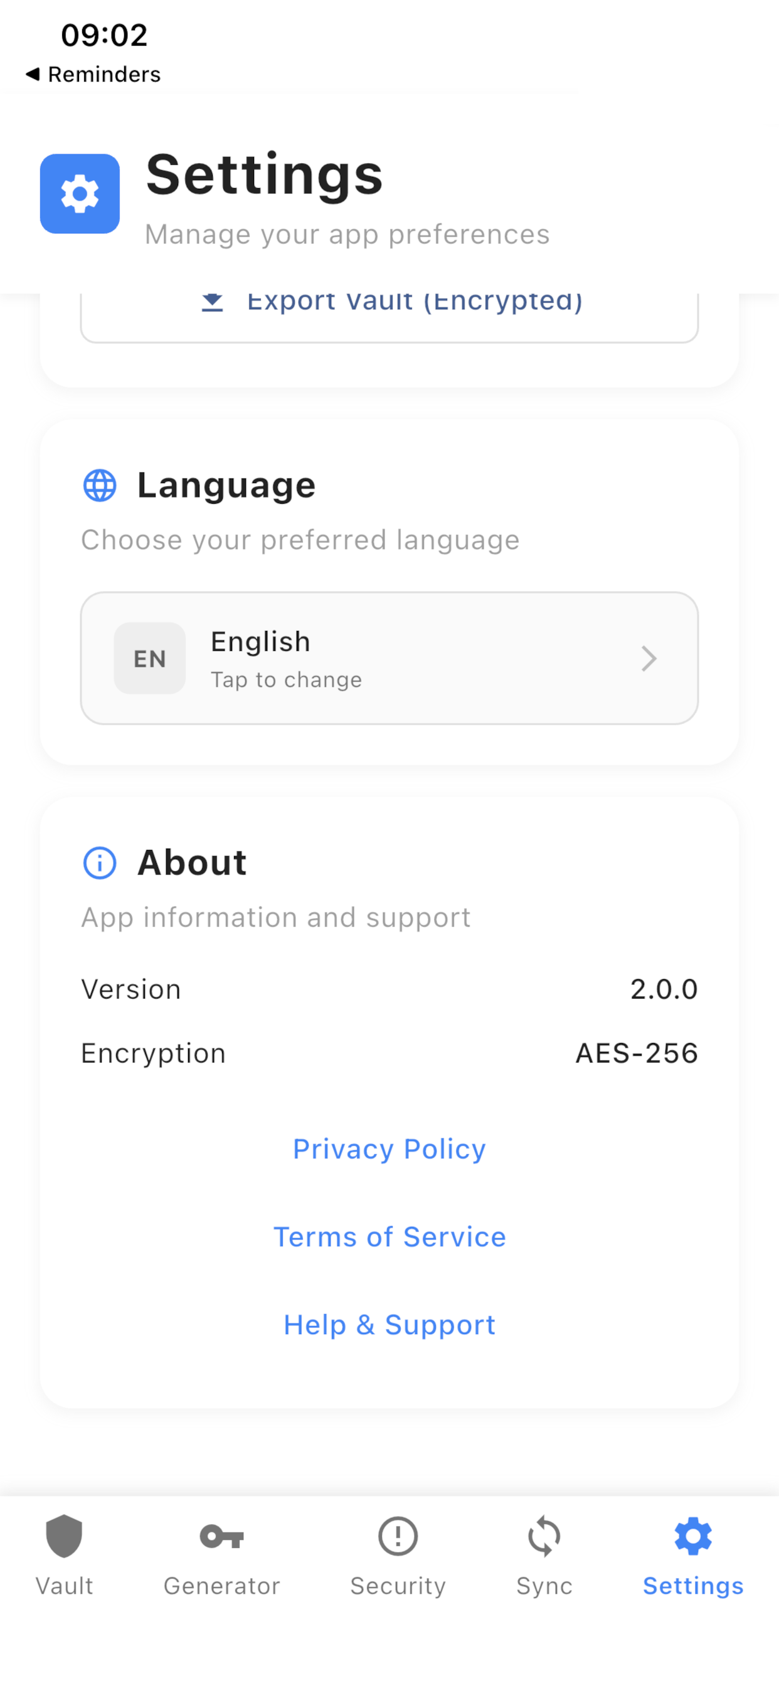
Task: Tap the EN language badge
Action: point(150,659)
